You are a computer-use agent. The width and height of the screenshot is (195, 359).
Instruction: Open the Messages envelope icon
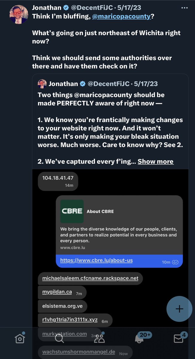point(179,338)
